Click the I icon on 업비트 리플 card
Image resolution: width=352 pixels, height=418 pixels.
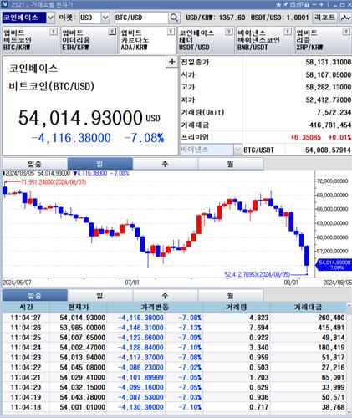346,32
